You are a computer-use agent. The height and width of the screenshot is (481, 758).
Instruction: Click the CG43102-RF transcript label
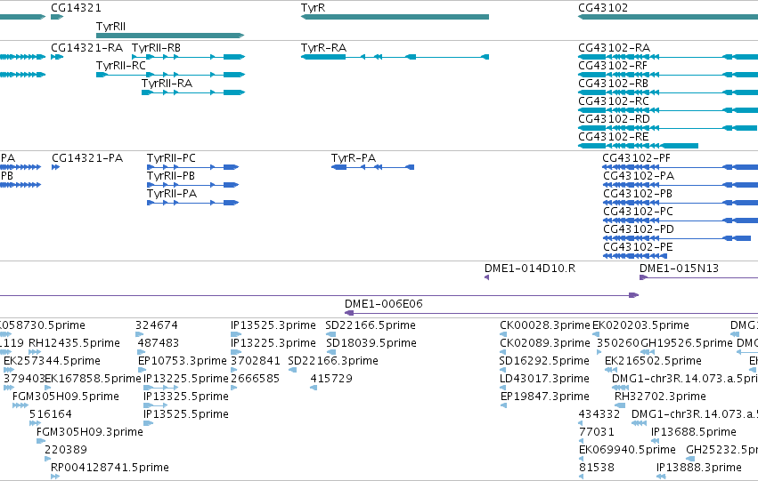coord(613,66)
